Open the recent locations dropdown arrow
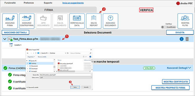Image resolution: width=195 pixels, height=96 pixels. (x=33, y=53)
